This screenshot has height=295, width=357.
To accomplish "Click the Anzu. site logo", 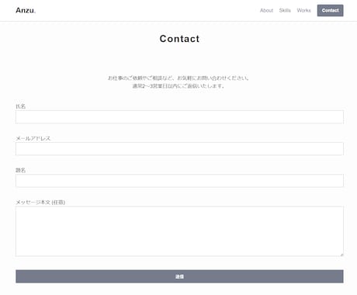I will click(26, 10).
